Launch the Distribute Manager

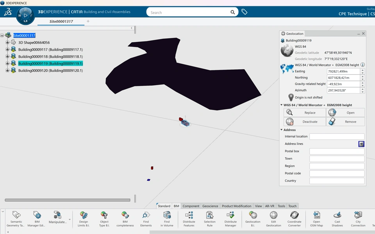tap(230, 219)
